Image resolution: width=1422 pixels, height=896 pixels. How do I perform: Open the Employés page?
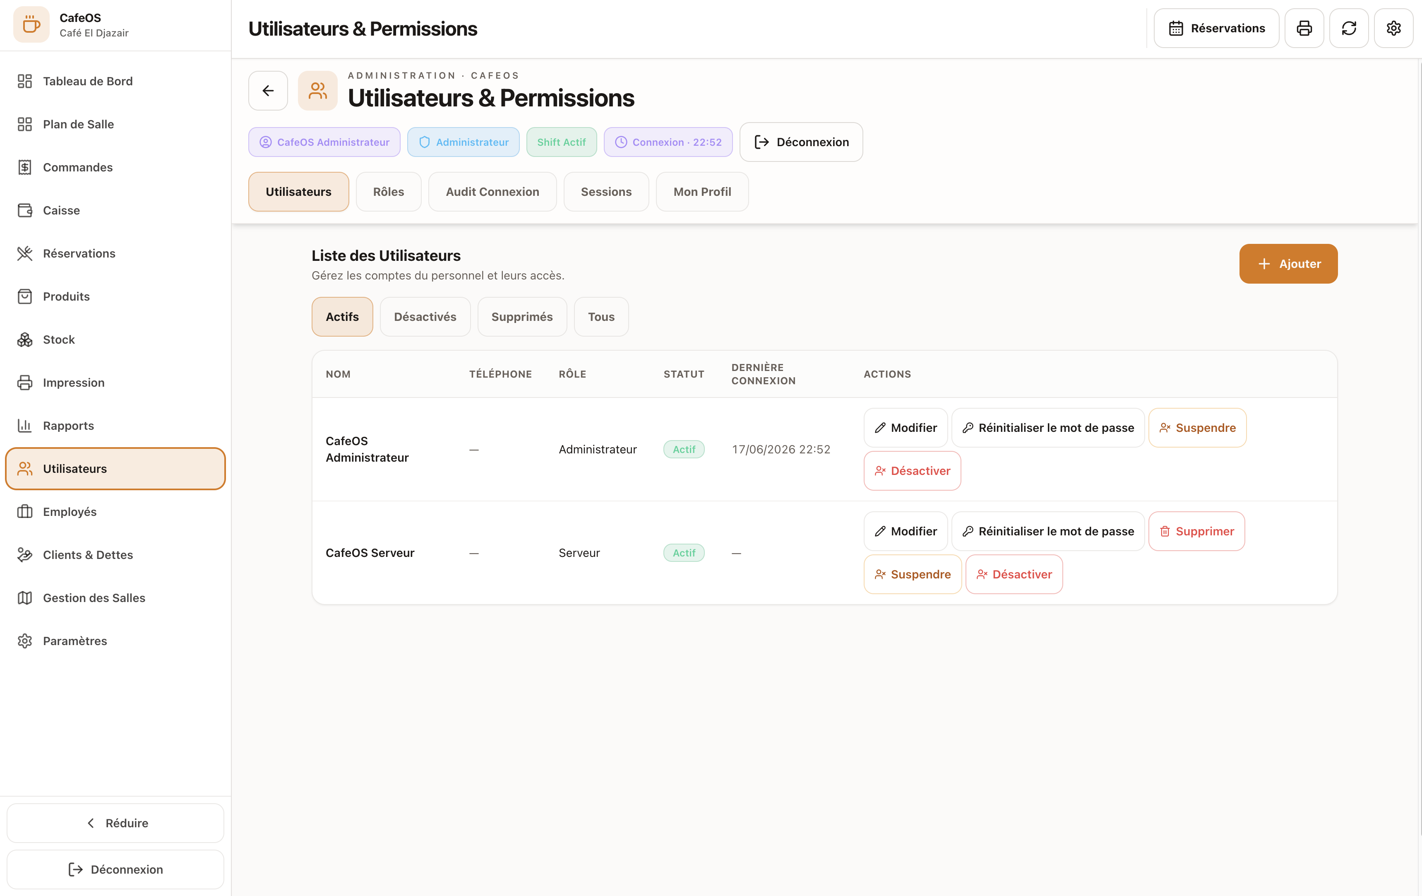[116, 512]
